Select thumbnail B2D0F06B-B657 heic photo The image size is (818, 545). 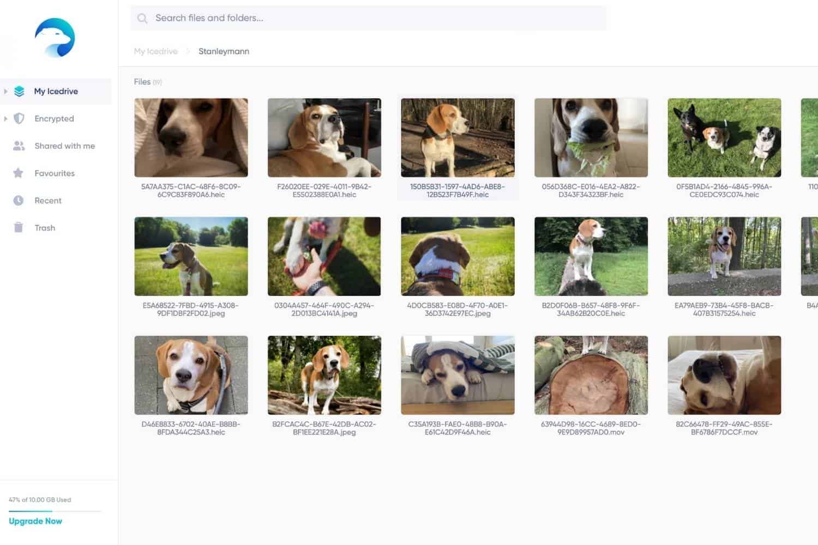point(591,256)
